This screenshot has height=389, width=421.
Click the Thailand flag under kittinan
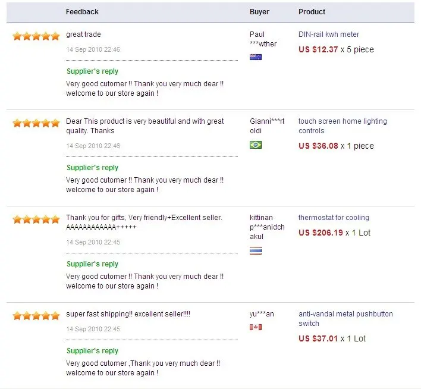coord(256,250)
